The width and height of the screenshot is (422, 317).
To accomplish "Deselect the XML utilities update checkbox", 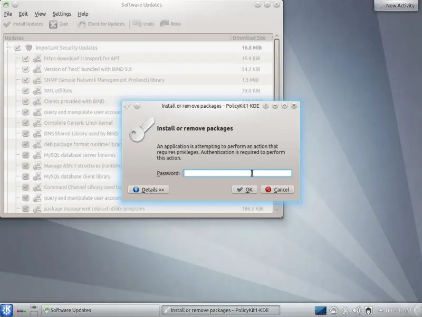I will [25, 90].
